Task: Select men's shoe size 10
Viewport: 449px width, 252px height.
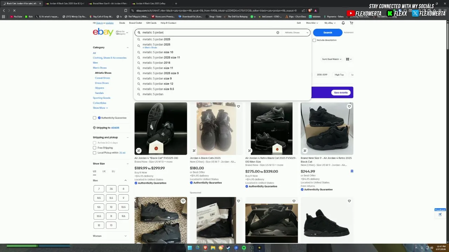Action: [111, 207]
